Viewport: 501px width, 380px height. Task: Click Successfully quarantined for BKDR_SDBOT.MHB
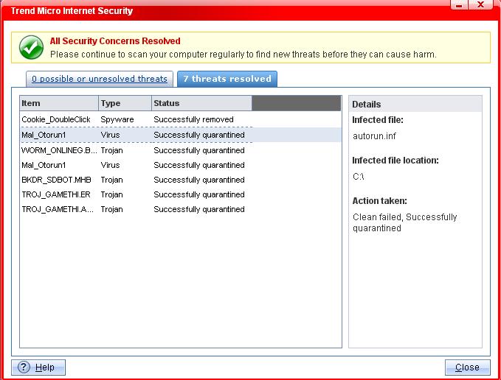click(x=199, y=180)
